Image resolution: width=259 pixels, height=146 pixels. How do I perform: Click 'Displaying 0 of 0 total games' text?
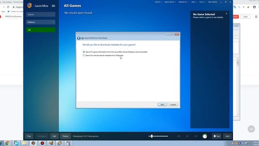tap(86, 136)
